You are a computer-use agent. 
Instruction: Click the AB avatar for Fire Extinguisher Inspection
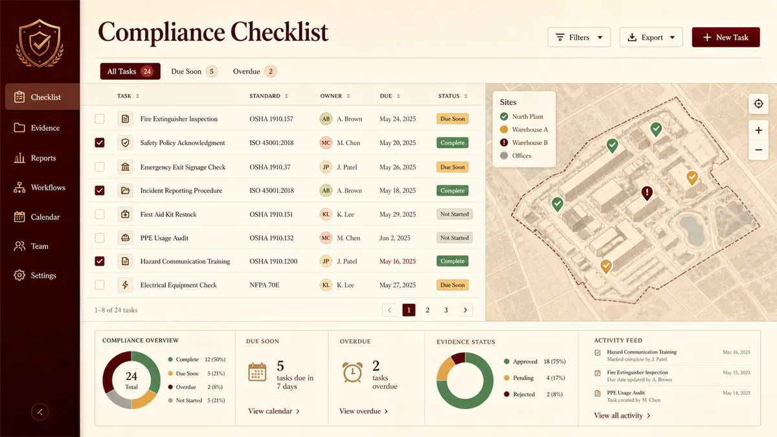tap(326, 119)
